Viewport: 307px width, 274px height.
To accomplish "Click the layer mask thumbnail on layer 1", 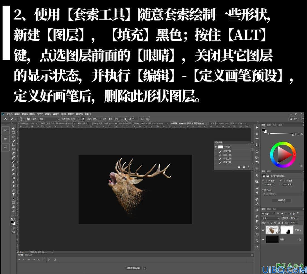I will (287, 230).
